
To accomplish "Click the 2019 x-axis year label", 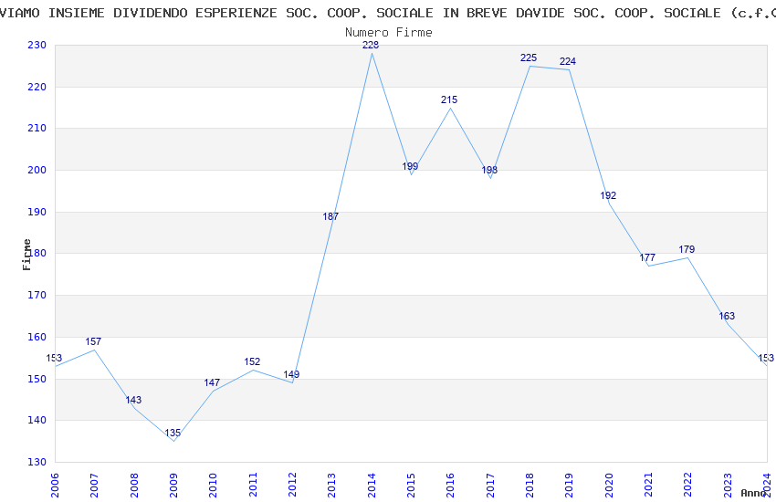I will (569, 485).
